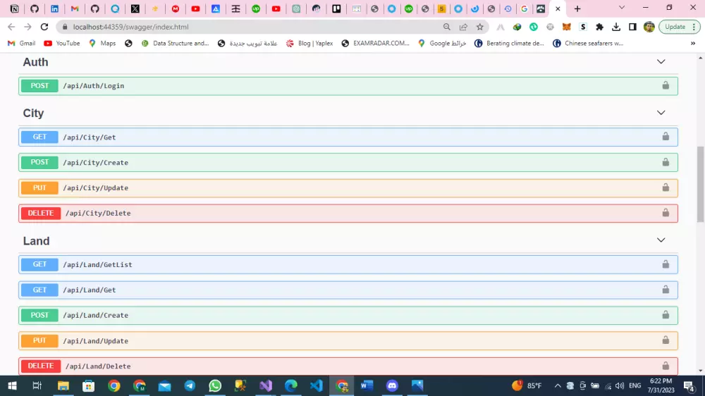Expand POST /api/Land/Create endpoint
705x396 pixels.
pyautogui.click(x=348, y=315)
